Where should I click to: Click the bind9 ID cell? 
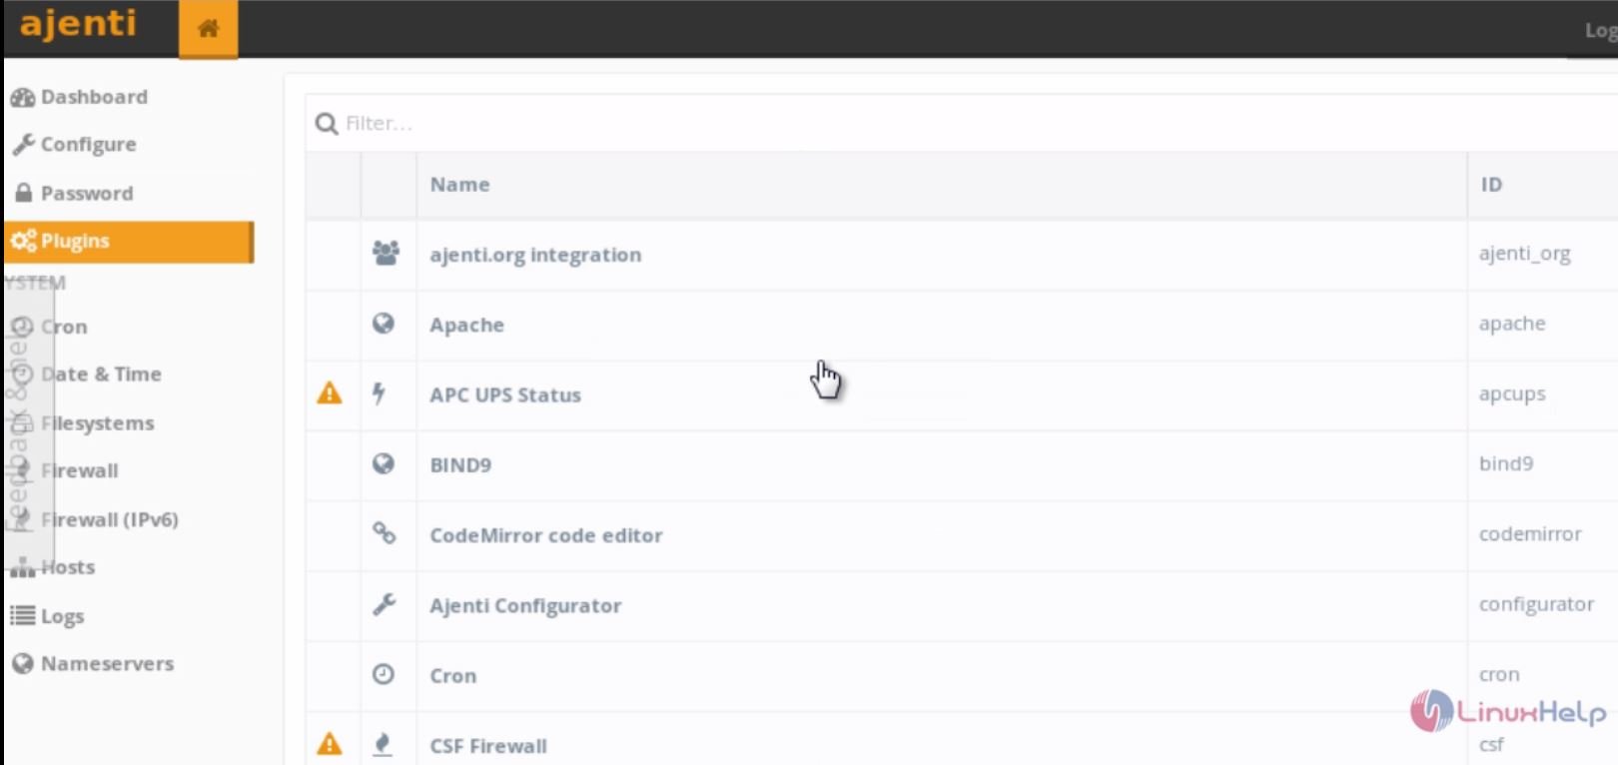tap(1505, 463)
